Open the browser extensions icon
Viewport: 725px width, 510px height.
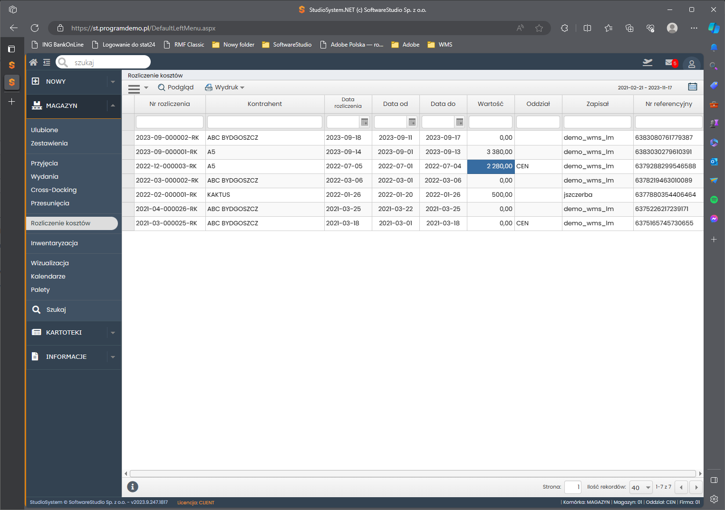[x=564, y=28]
